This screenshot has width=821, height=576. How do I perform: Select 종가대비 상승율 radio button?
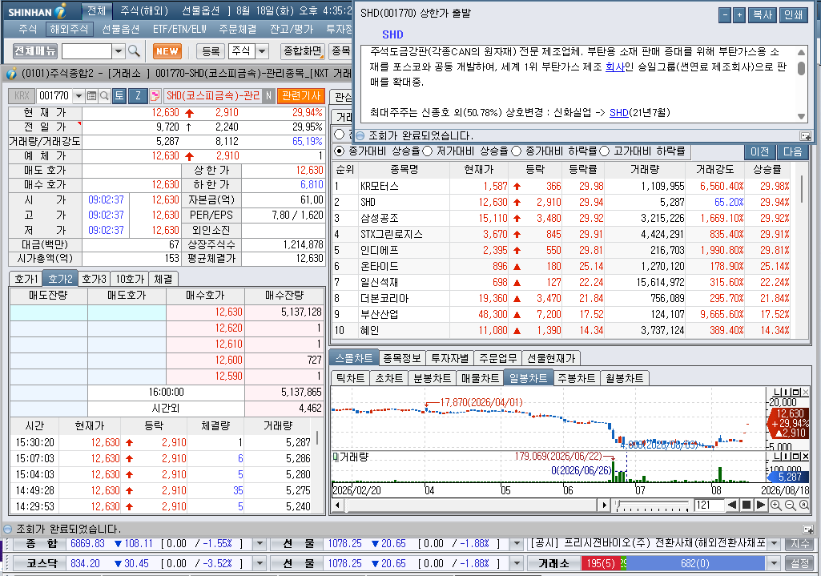(x=340, y=151)
